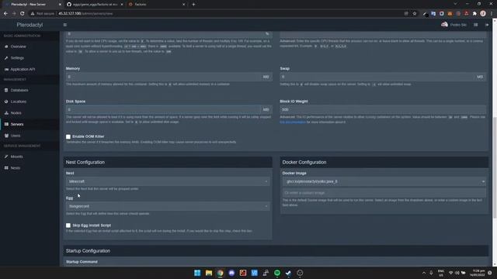This screenshot has height=279, width=497.
Task: Check Skip Egg Install Script
Action: pos(68,226)
